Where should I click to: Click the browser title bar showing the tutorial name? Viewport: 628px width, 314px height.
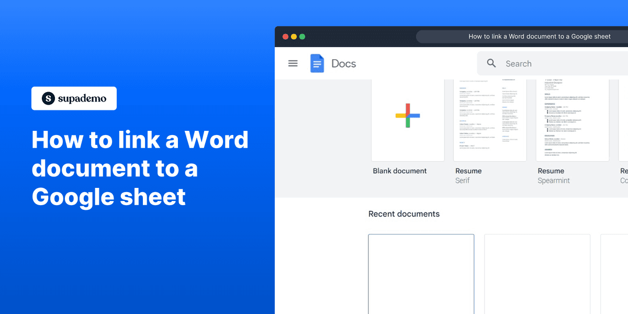point(539,36)
